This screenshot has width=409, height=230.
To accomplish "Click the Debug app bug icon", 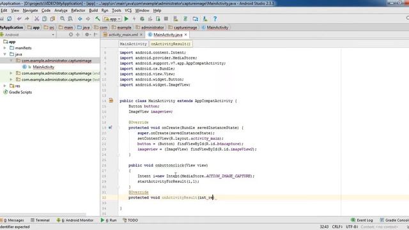I will pyautogui.click(x=142, y=19).
